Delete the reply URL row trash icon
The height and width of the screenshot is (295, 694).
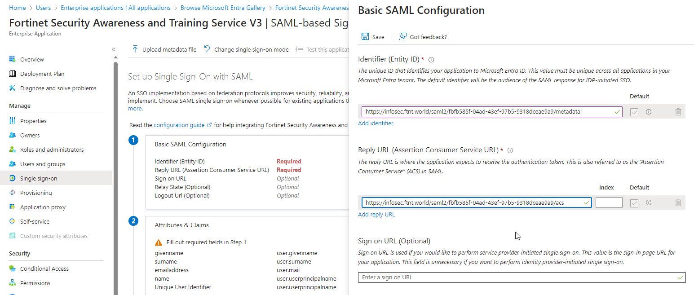click(x=678, y=203)
